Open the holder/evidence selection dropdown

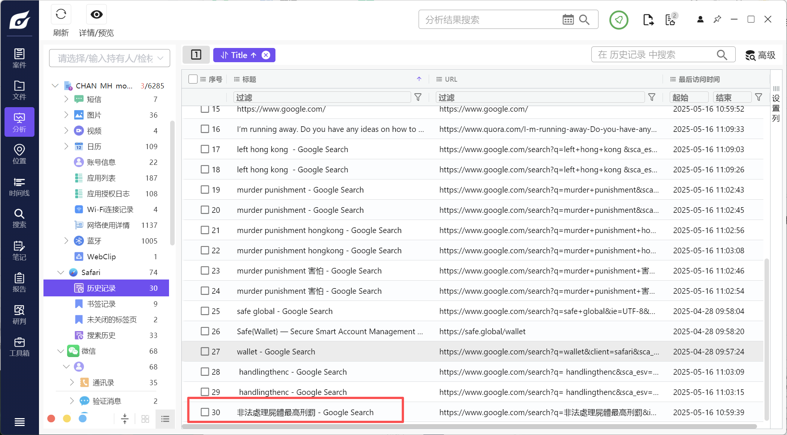pos(109,58)
